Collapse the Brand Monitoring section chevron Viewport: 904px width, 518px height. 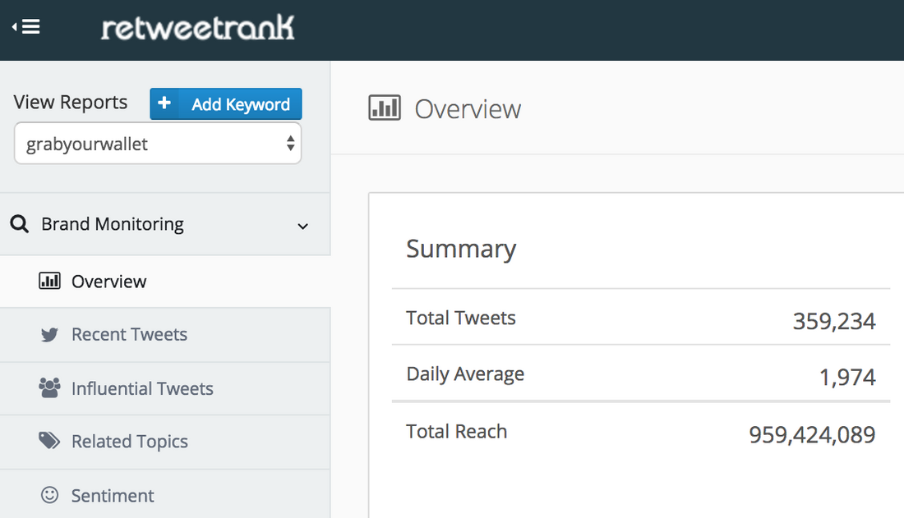(302, 226)
